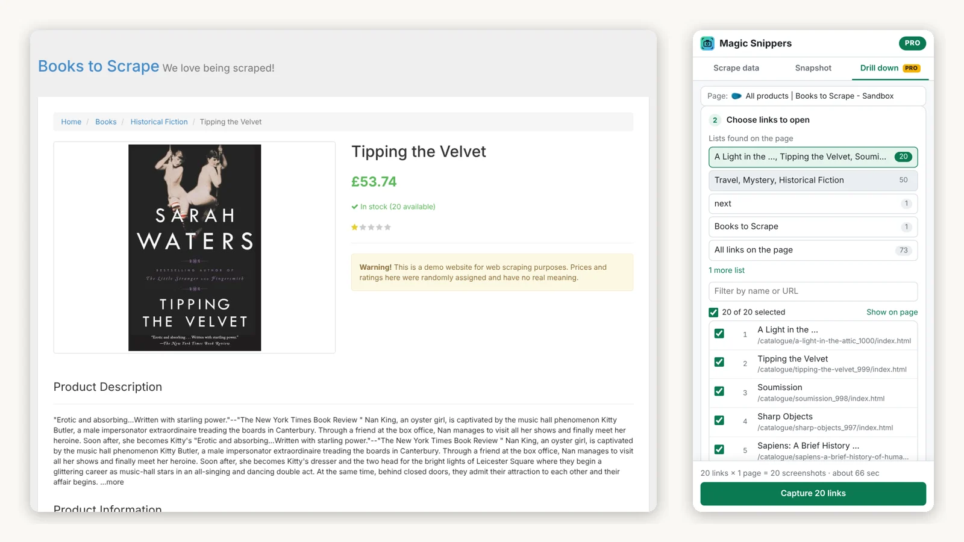The width and height of the screenshot is (964, 542).
Task: Uncheck the Soumission link checkbox
Action: pyautogui.click(x=719, y=391)
